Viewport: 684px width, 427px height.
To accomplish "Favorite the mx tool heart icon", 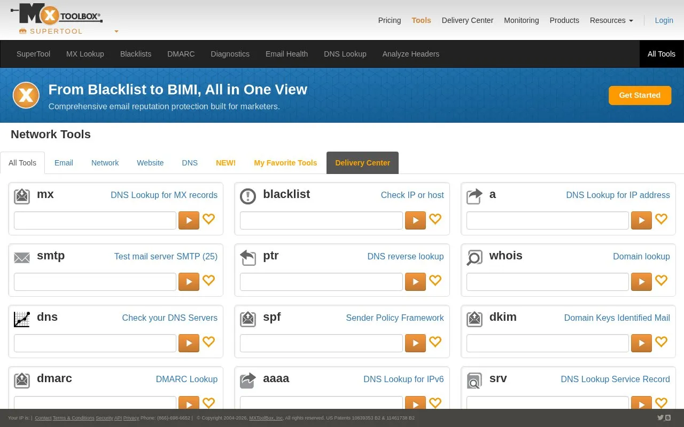I will 209,219.
